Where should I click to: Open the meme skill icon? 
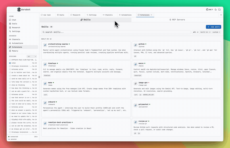45,84
